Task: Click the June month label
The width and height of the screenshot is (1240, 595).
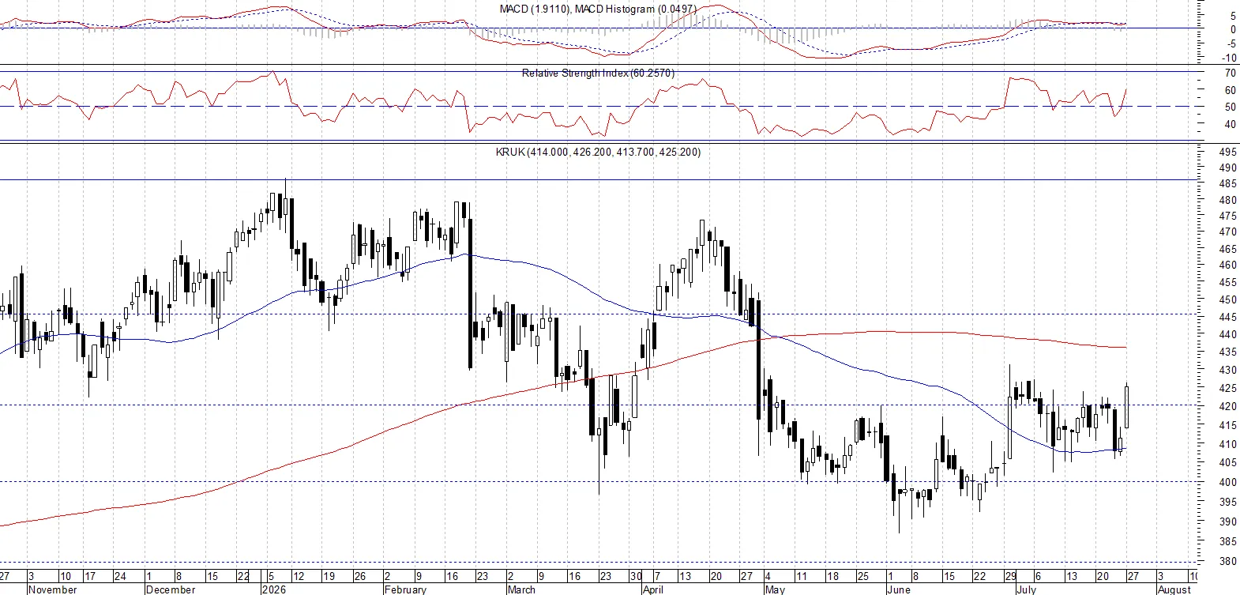Action: 899,589
